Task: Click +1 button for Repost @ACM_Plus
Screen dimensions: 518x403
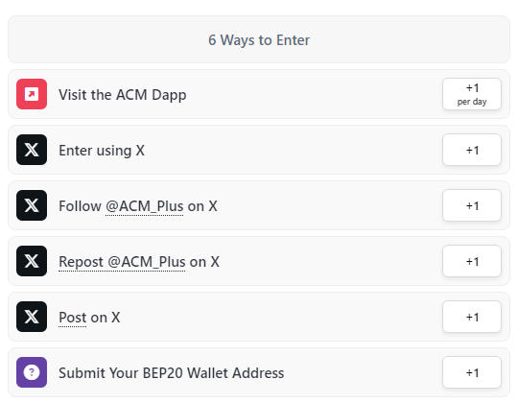Action: coord(472,261)
